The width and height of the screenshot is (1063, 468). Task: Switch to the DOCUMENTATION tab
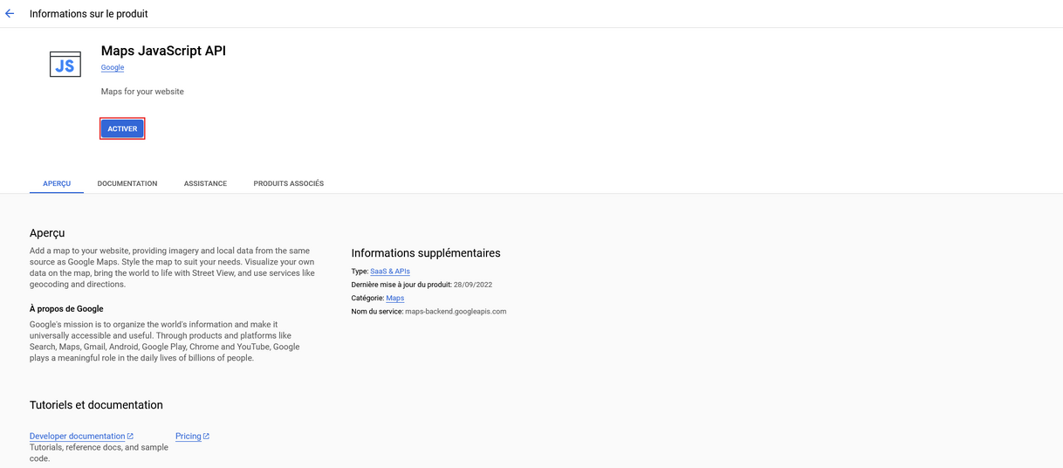127,183
